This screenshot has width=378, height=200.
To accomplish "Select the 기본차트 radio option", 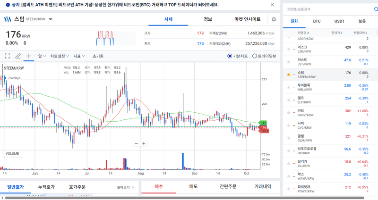I will [x=230, y=56].
